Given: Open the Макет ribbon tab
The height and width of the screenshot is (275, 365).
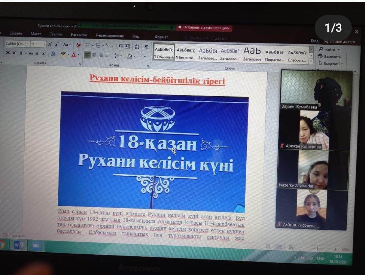Looking at the screenshot, I should (36, 34).
